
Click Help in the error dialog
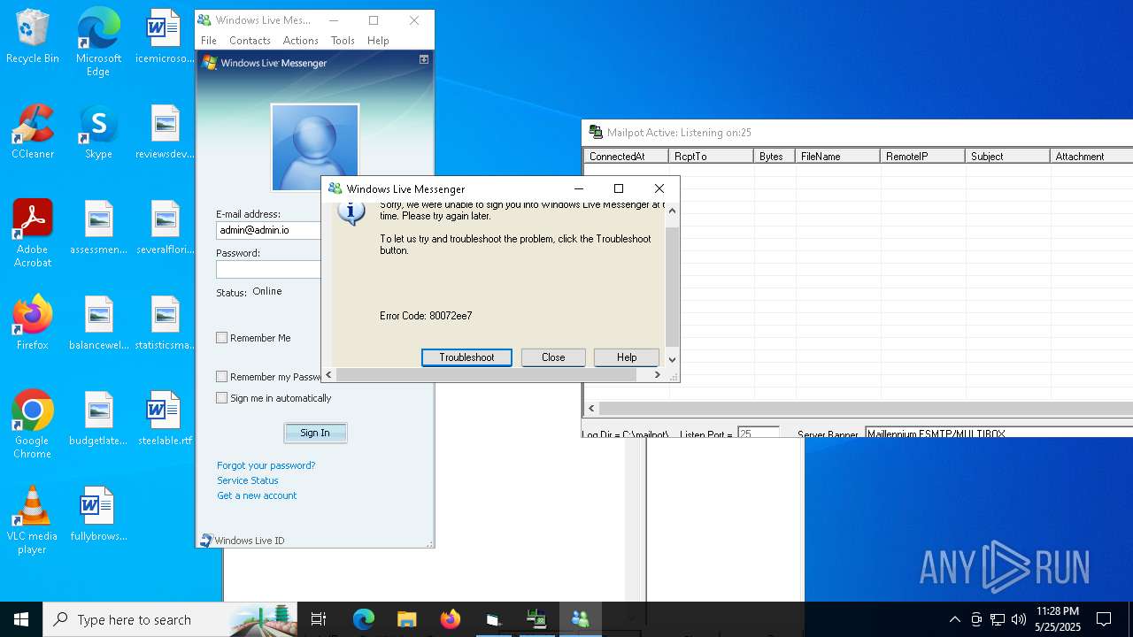pos(627,357)
